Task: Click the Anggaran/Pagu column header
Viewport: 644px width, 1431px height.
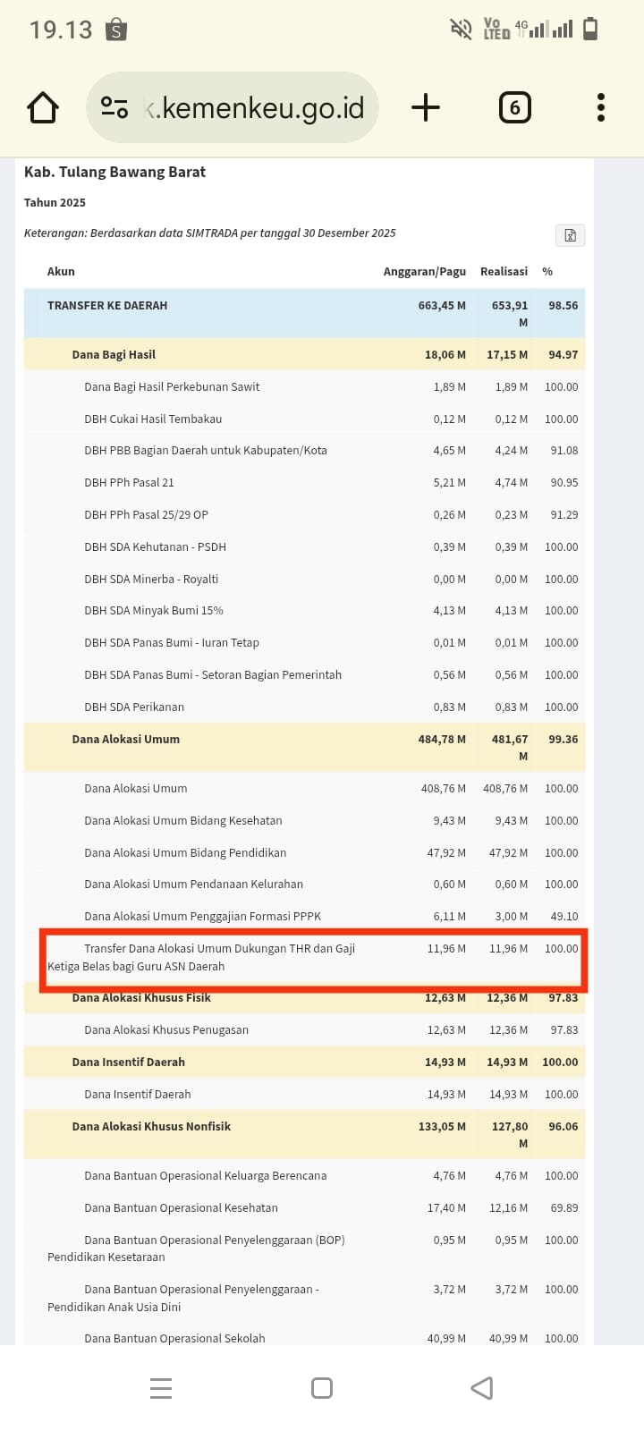Action: (424, 272)
